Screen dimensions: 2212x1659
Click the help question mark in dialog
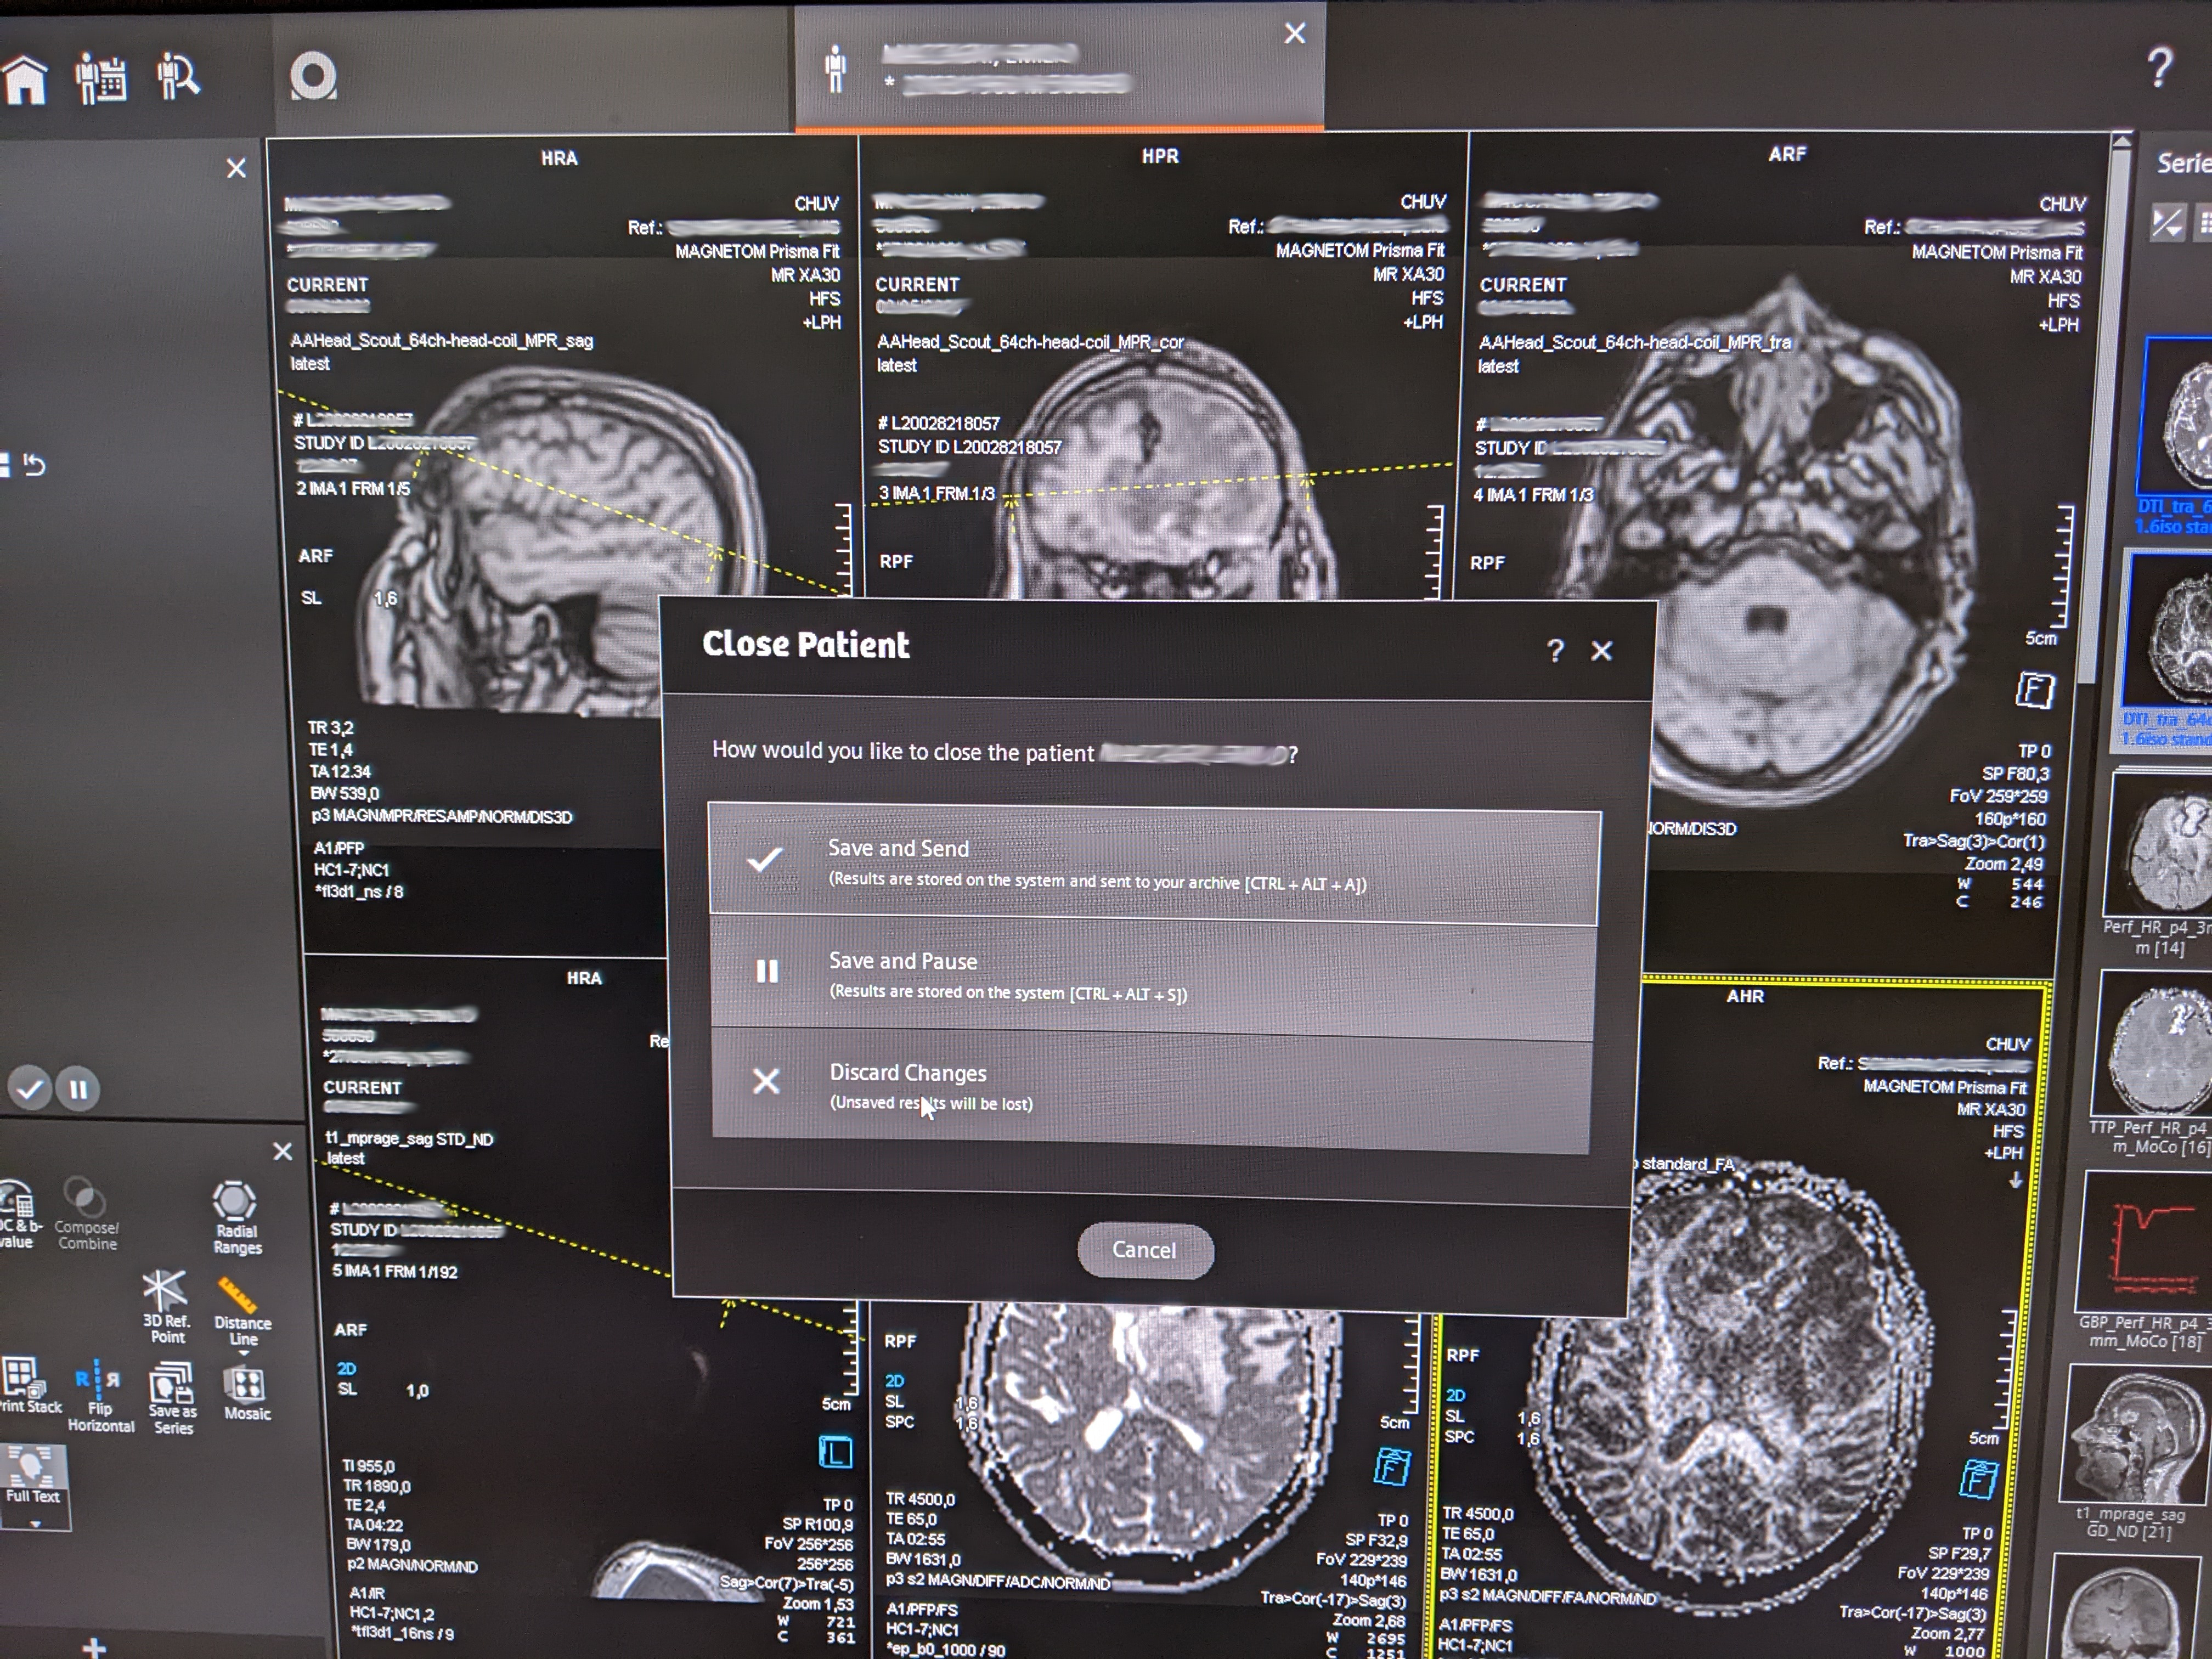[x=1555, y=651]
